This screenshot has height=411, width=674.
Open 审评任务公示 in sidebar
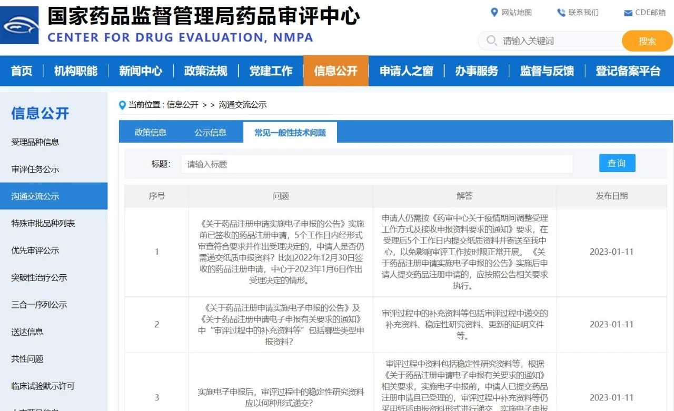(35, 169)
